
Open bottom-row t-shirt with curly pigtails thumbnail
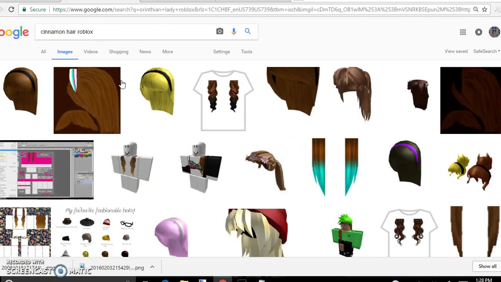coord(410,233)
